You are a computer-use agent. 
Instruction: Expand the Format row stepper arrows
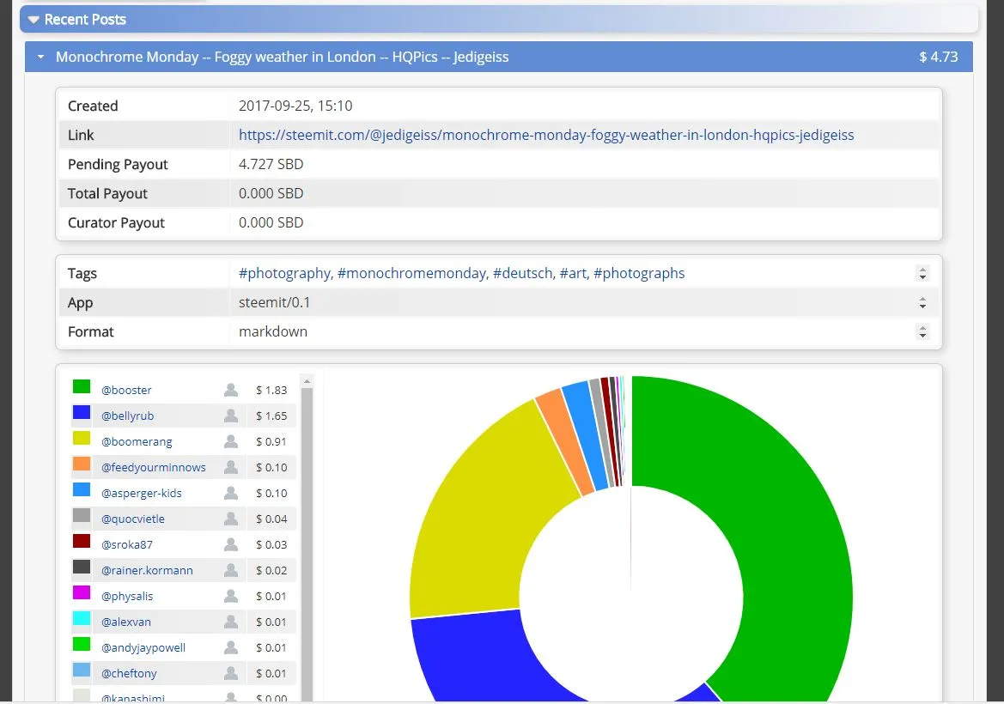coord(922,332)
